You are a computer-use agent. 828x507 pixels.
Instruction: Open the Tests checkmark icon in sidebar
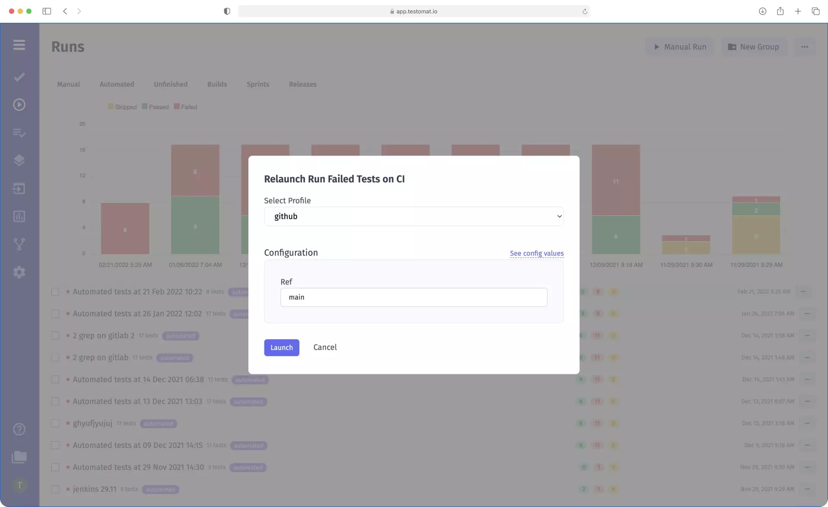(19, 77)
